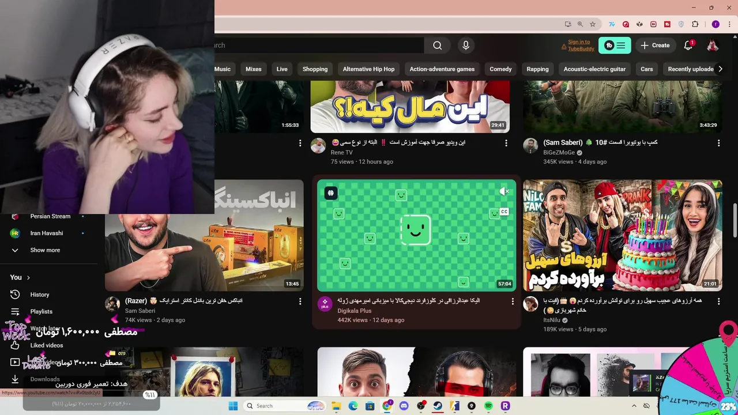Click the Windows taskbar Search box
Screen dimensions: 738x415
(285, 406)
